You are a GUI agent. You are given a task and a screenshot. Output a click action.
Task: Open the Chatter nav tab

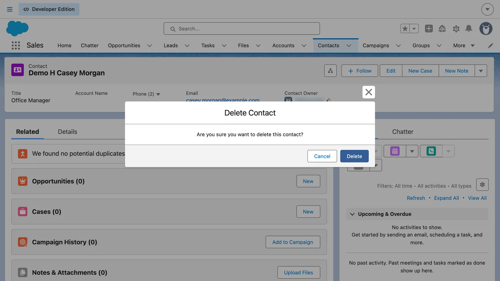coord(90,46)
